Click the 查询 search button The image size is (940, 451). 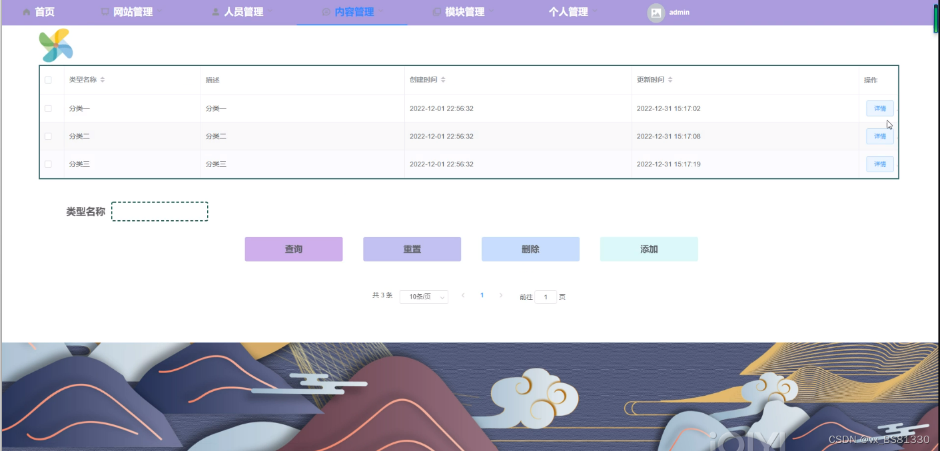point(294,249)
